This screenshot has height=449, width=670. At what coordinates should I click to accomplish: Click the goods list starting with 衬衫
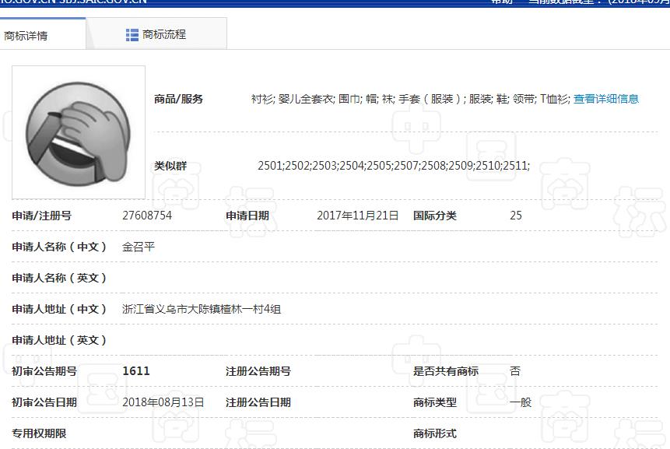click(x=410, y=99)
